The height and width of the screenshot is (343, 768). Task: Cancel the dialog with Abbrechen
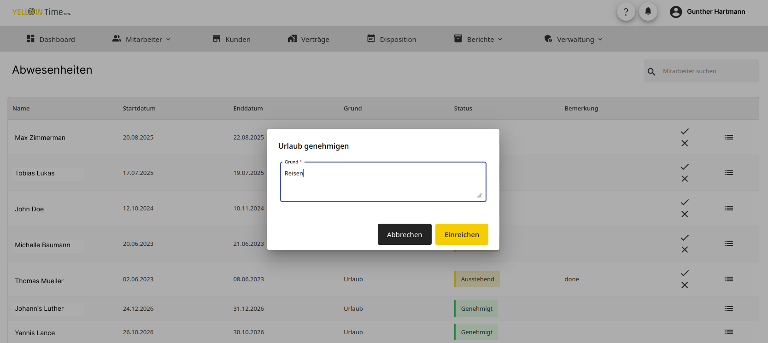click(x=404, y=234)
